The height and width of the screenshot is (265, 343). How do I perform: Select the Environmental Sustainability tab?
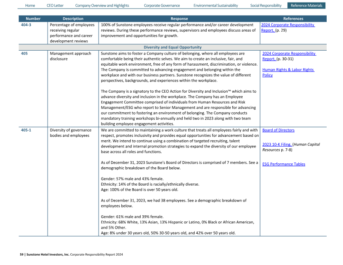point(216,6)
